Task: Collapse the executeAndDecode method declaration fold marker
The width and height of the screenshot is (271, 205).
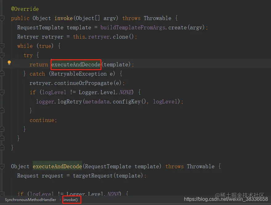Action: pos(2,167)
